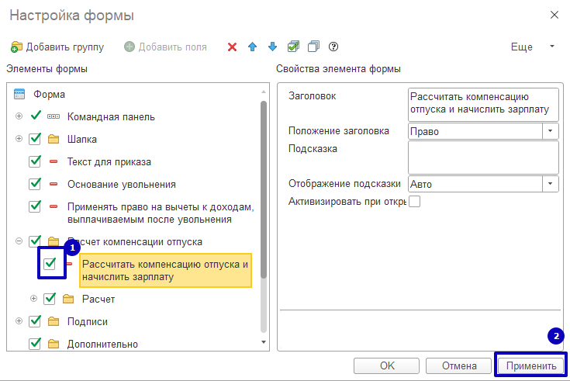Collapse the Расчет компенсации отпуска group
This screenshot has height=381, width=570.
[x=19, y=241]
